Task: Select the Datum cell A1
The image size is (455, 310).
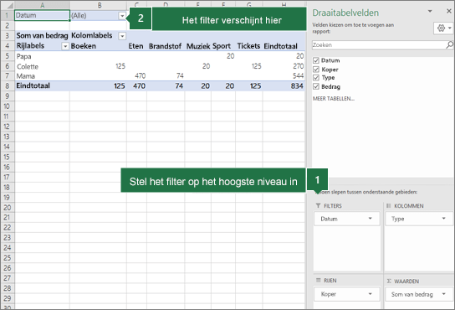Action: [x=42, y=15]
